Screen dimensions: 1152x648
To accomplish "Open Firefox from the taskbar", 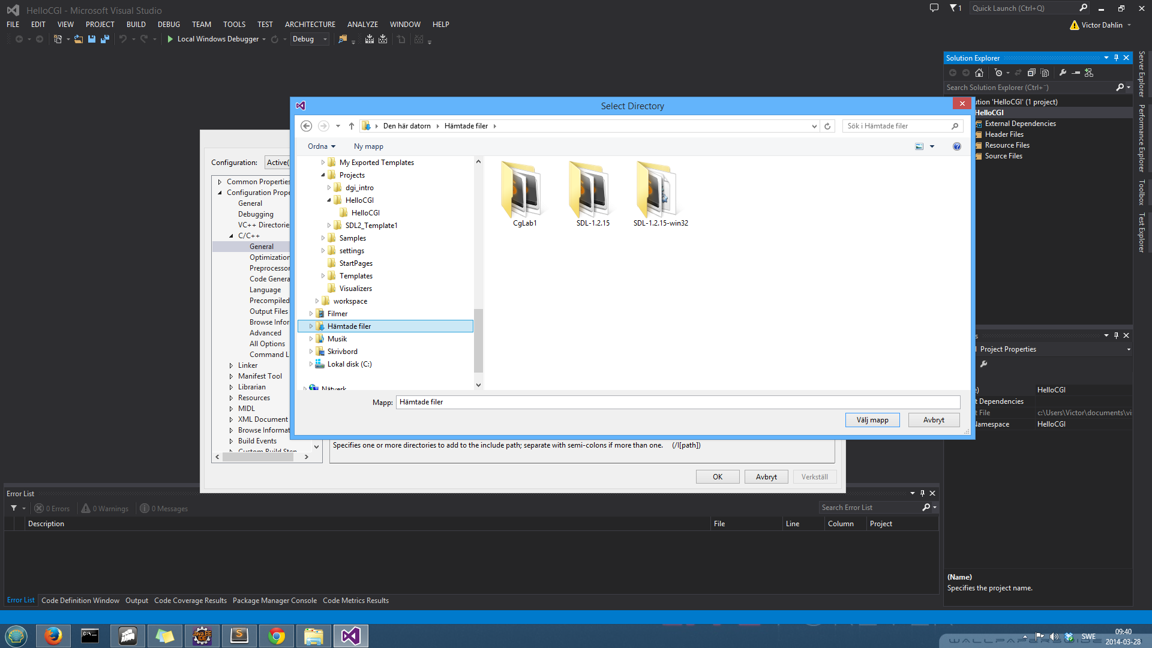I will pos(53,636).
